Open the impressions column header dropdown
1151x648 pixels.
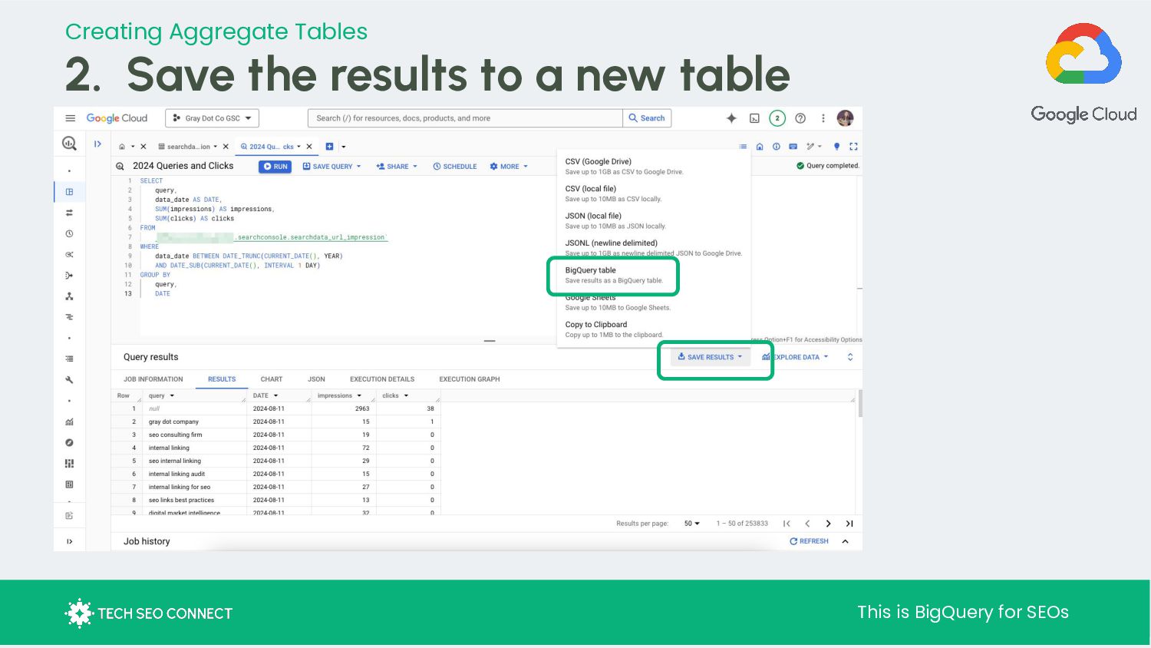359,396
